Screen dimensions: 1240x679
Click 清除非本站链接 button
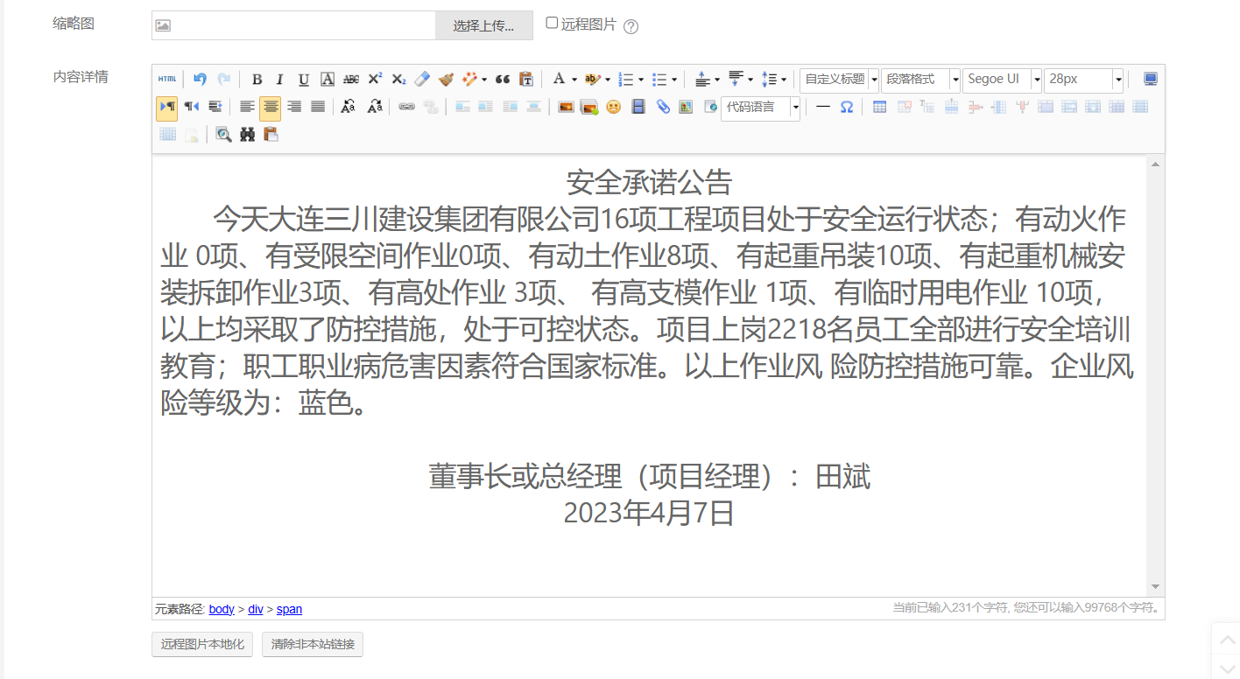click(x=313, y=644)
